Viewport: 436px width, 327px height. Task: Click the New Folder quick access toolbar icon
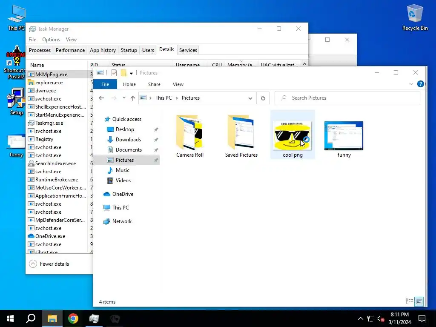point(123,72)
